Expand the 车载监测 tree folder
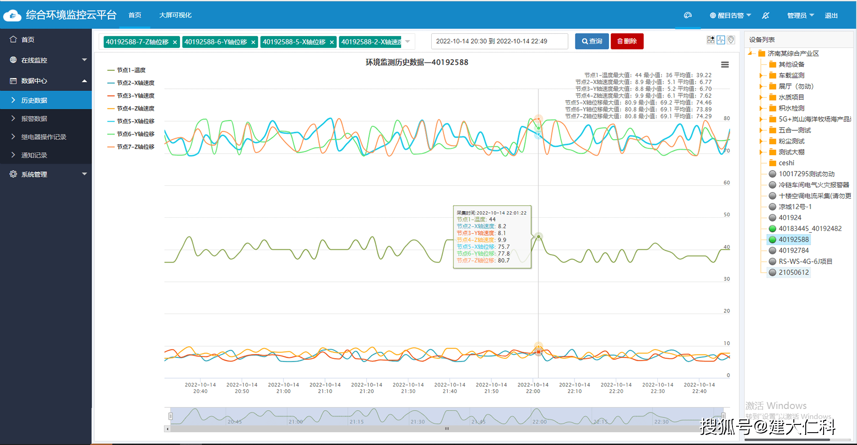The height and width of the screenshot is (445, 857). [x=761, y=75]
